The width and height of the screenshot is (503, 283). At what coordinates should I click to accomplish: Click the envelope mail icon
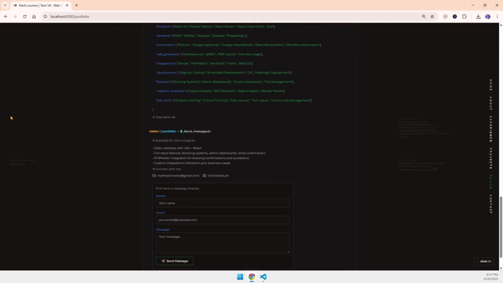pos(154,175)
